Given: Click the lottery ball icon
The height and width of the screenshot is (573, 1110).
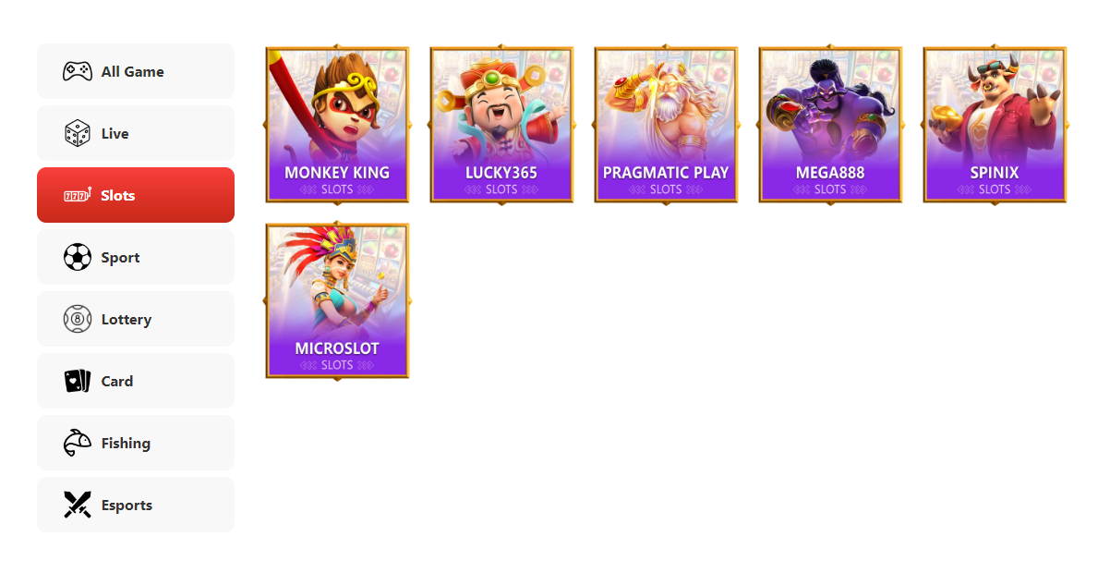Looking at the screenshot, I should pyautogui.click(x=78, y=319).
